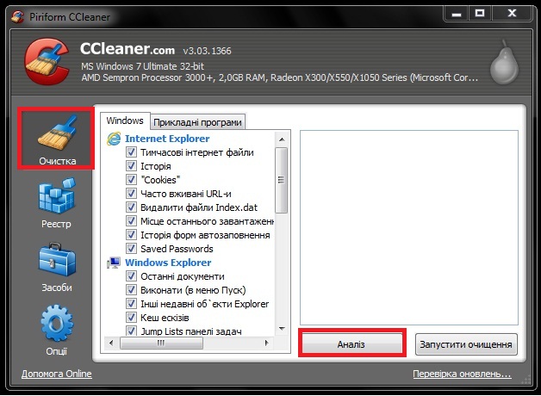The height and width of the screenshot is (396, 541).
Task: Click the CCleaner title bar icon
Action: [17, 16]
